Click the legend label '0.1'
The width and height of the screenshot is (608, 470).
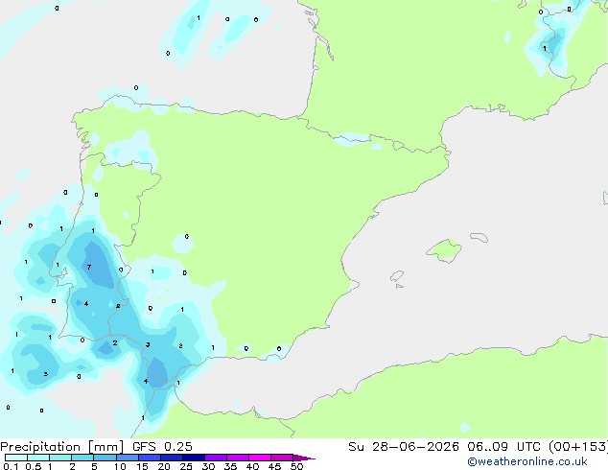(x=11, y=466)
